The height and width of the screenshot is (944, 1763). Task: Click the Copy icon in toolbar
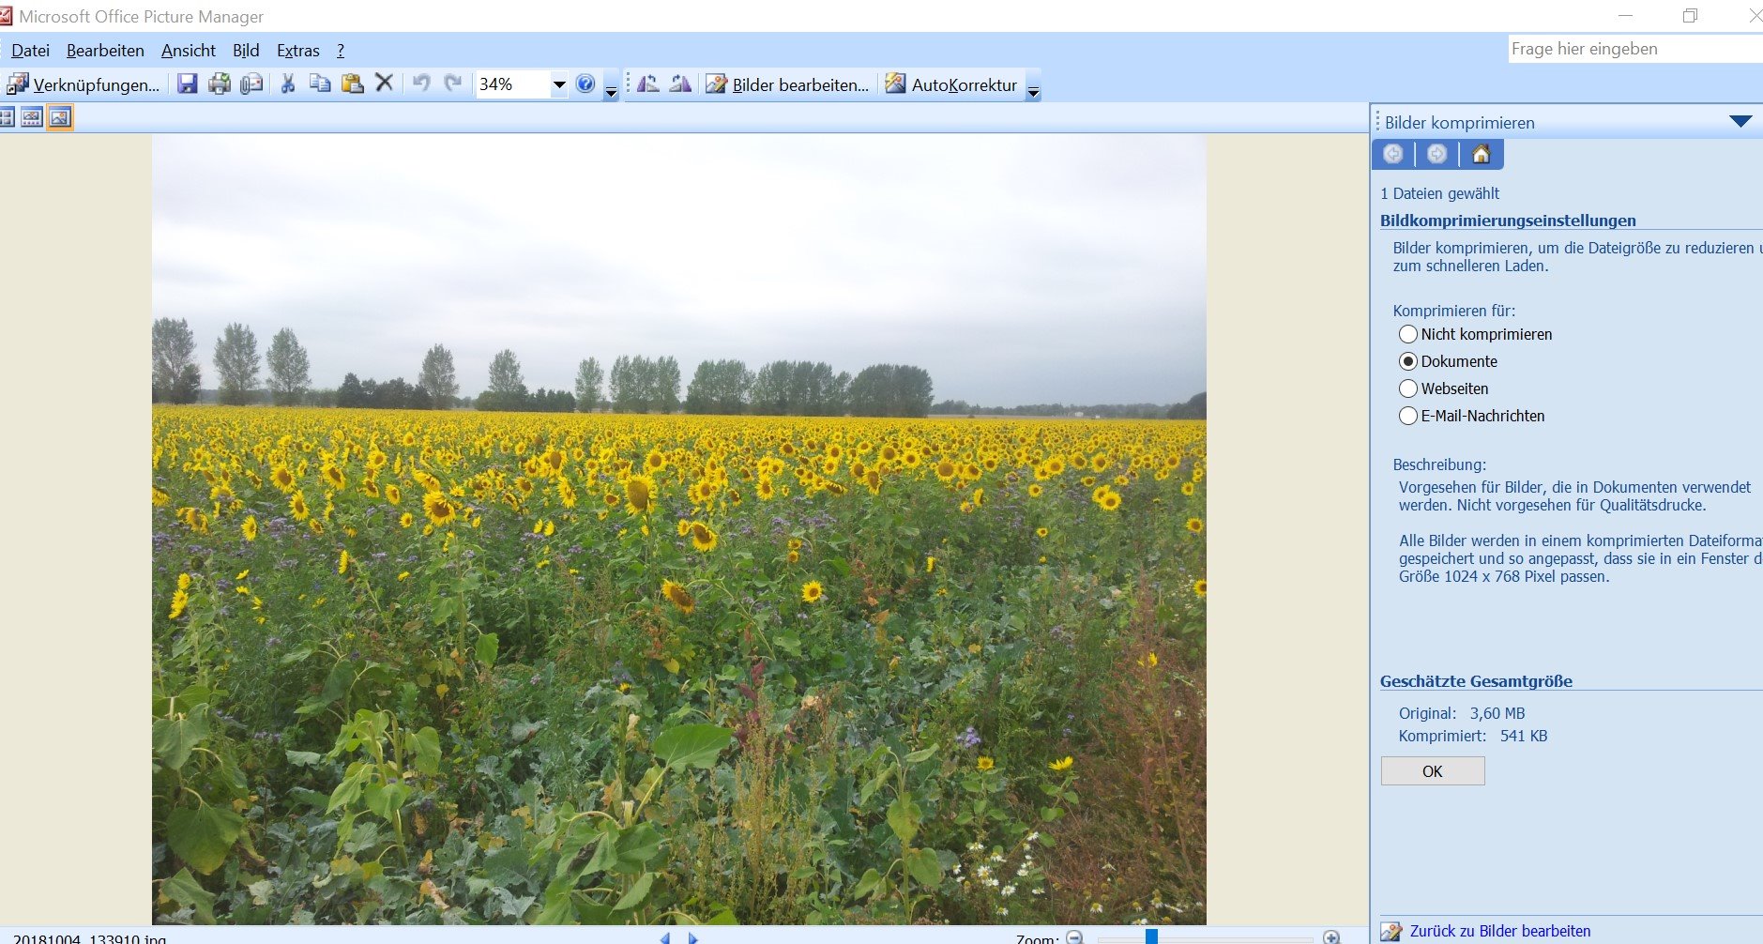[320, 84]
